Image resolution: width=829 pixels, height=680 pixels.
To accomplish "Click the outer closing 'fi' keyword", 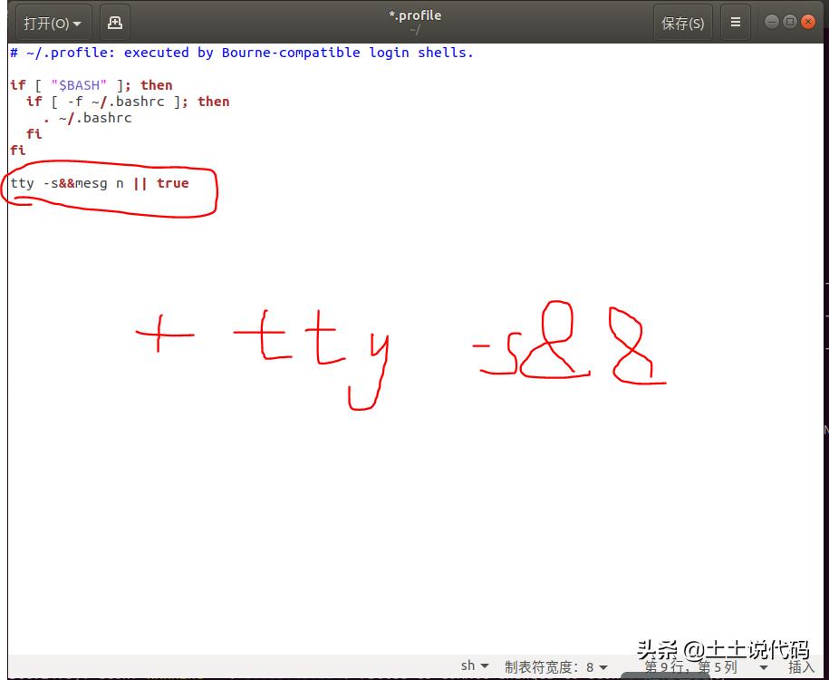I will [x=17, y=151].
